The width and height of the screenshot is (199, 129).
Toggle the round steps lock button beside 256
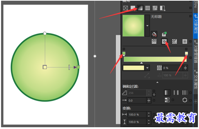click(x=154, y=95)
